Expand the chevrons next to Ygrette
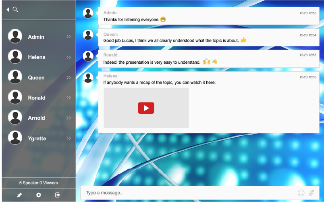The height and width of the screenshot is (202, 324). (69, 138)
